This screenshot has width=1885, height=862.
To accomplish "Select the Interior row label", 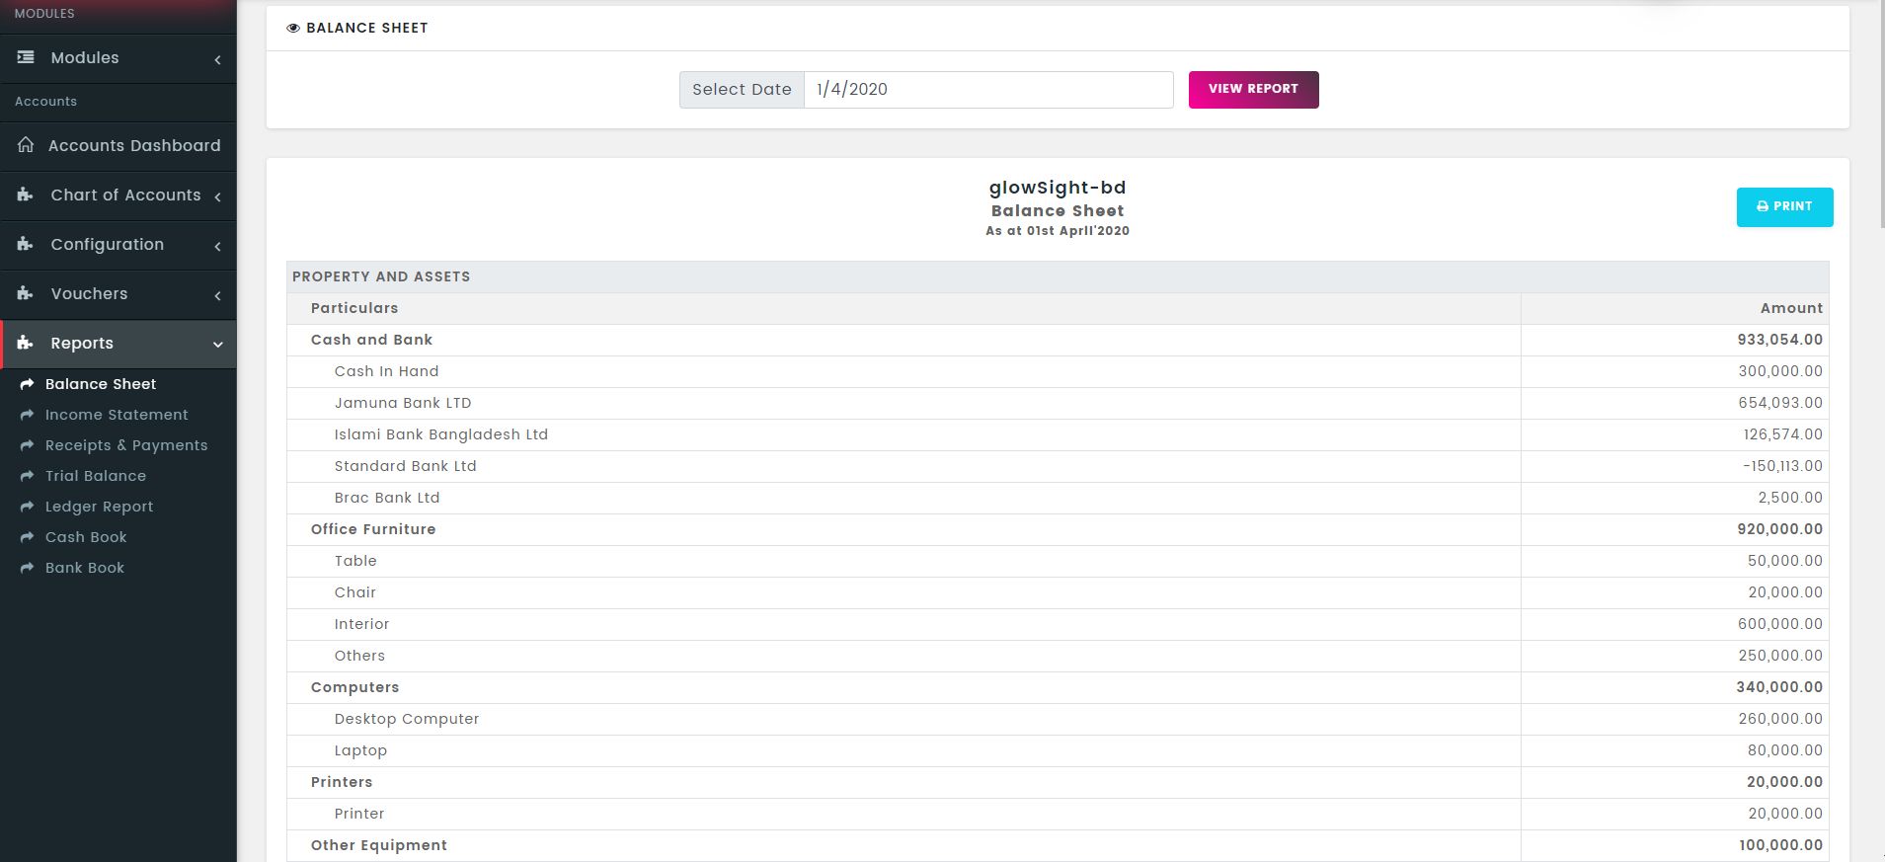I will click(361, 624).
